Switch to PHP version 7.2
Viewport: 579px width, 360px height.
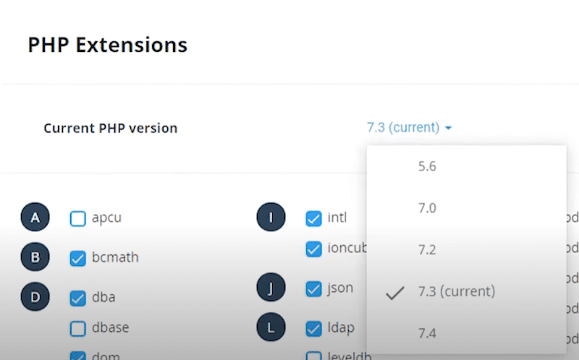point(427,250)
